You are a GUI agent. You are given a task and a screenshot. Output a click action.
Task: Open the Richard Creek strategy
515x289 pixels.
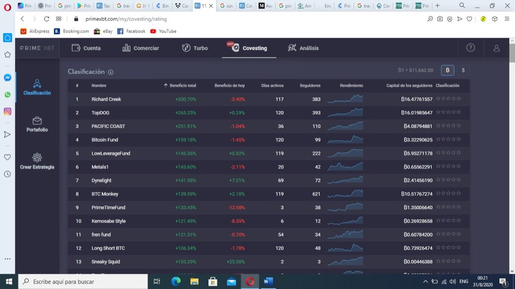point(106,99)
